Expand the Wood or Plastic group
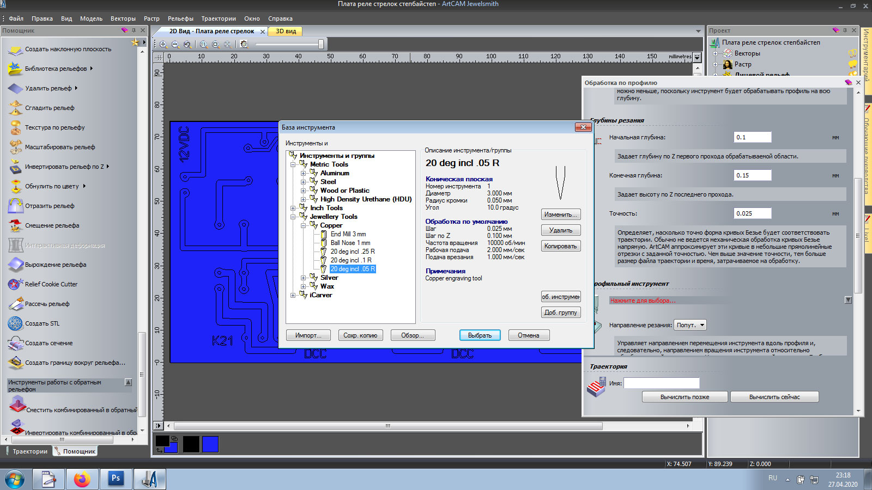The width and height of the screenshot is (872, 490). tap(304, 191)
